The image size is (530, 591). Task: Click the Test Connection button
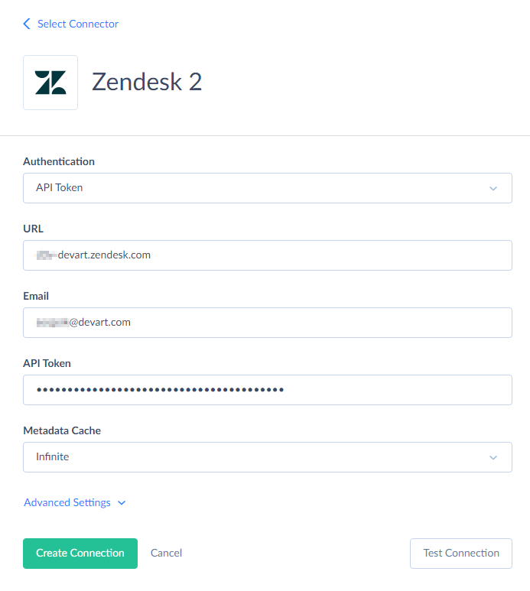(x=461, y=554)
